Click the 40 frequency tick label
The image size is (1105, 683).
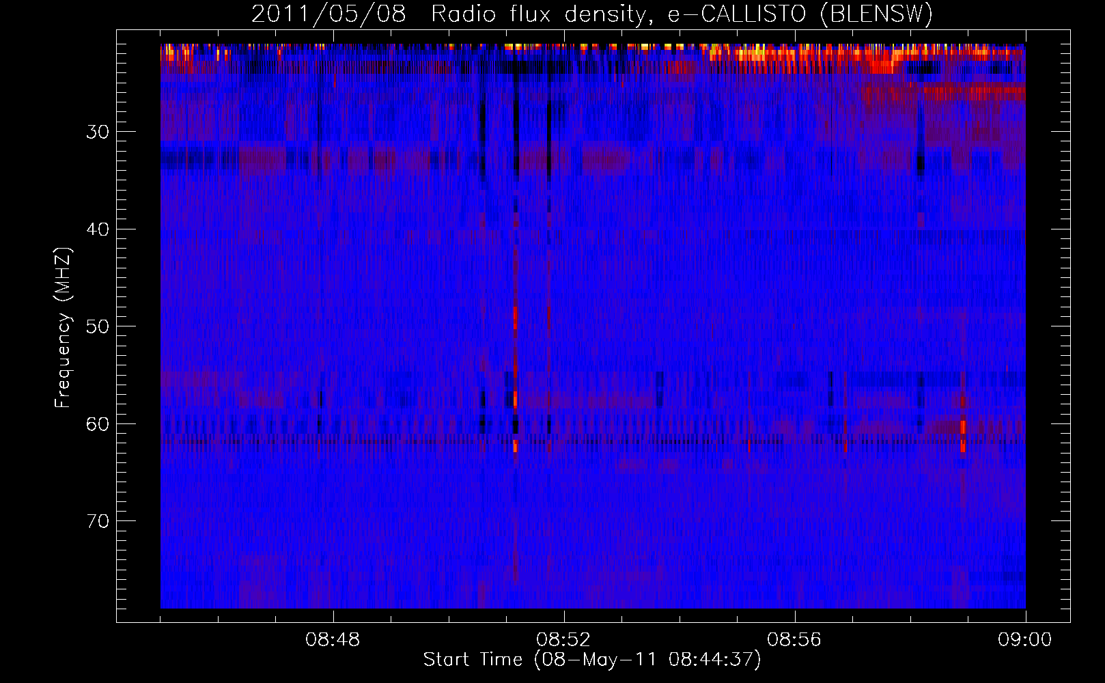click(98, 229)
